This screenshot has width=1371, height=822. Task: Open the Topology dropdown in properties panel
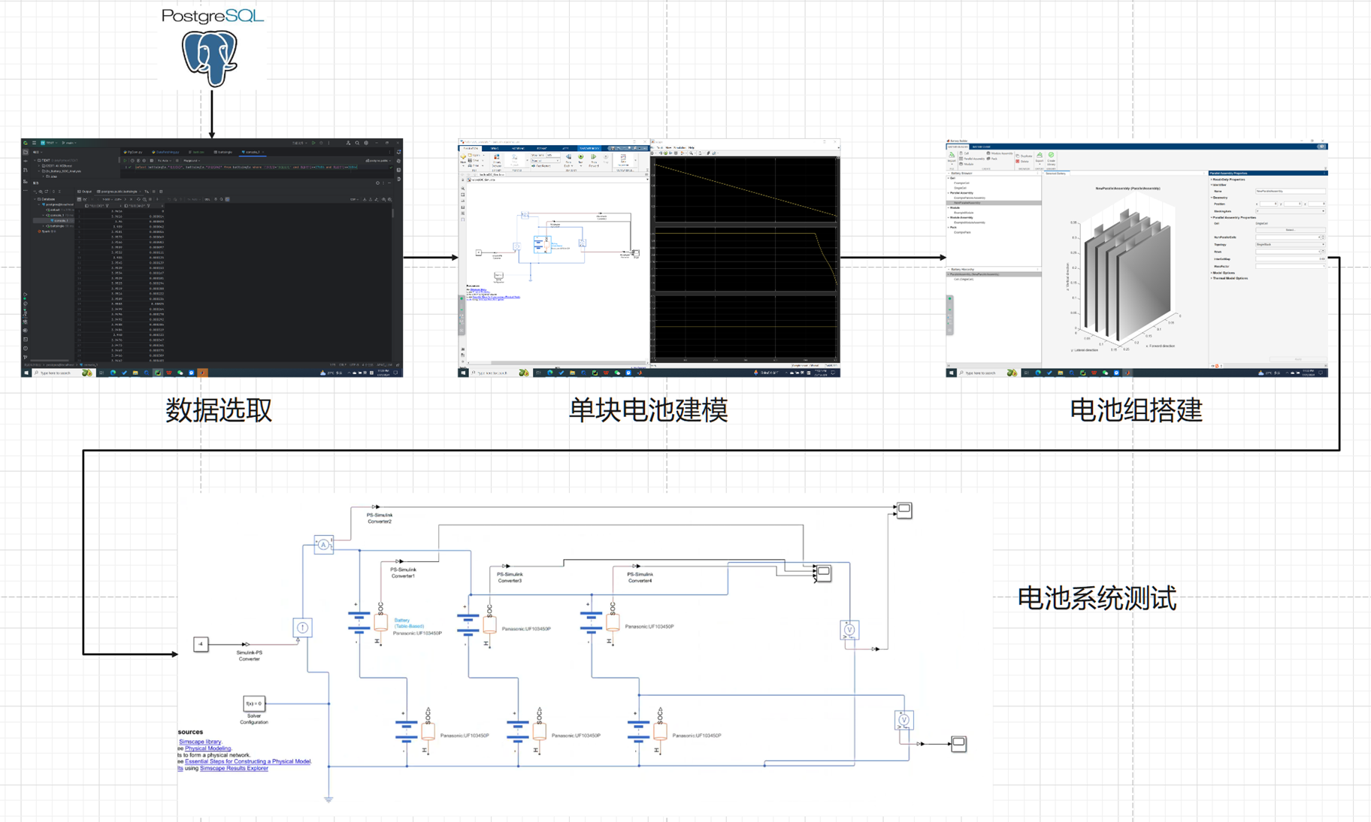click(x=1289, y=244)
